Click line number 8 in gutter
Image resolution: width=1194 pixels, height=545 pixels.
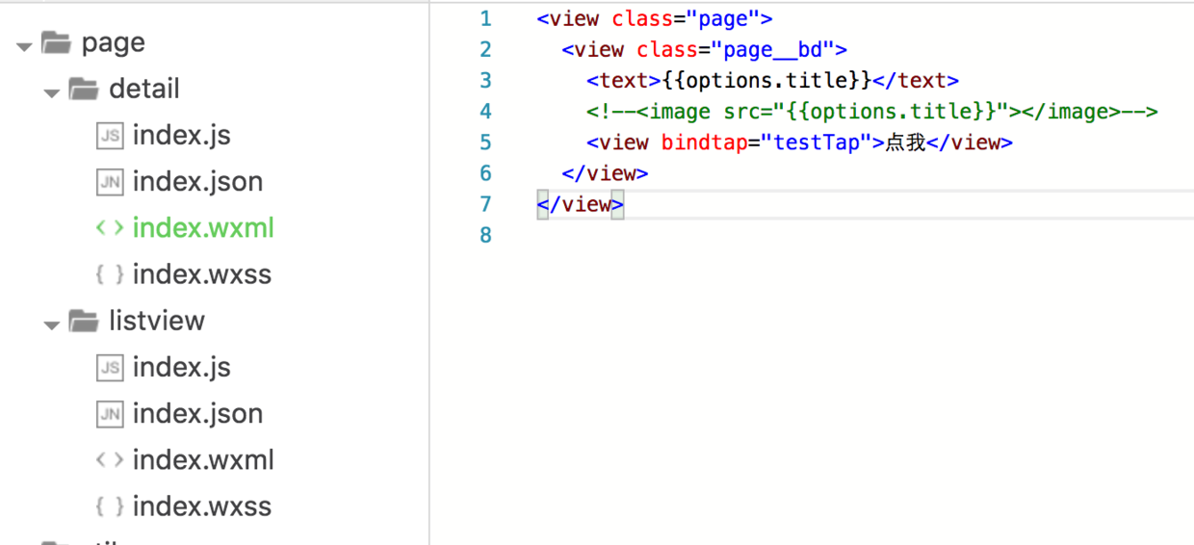pyautogui.click(x=485, y=234)
